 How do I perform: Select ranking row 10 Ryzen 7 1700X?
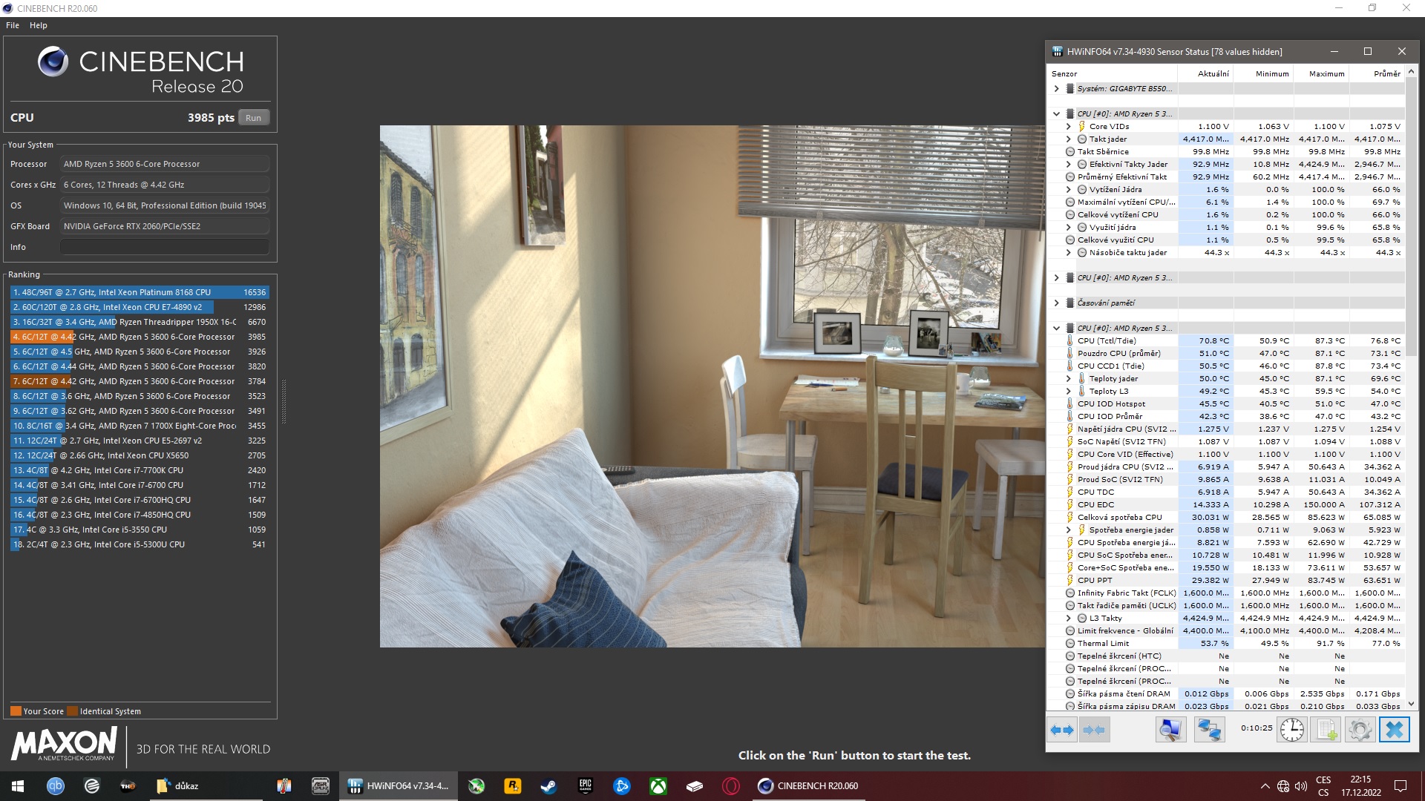(140, 426)
